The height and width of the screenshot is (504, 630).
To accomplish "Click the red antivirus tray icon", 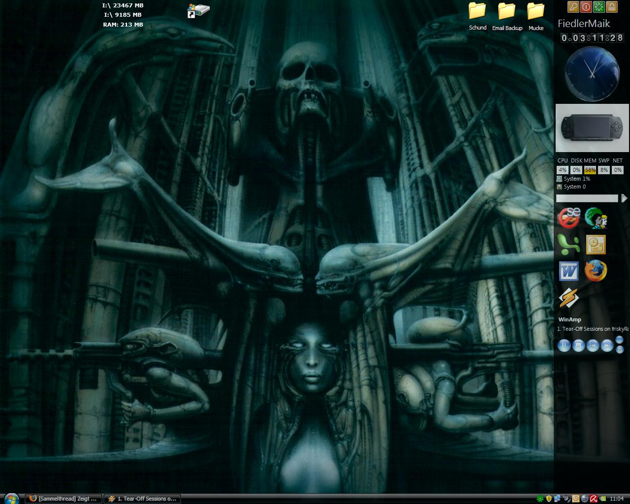I will 594,499.
